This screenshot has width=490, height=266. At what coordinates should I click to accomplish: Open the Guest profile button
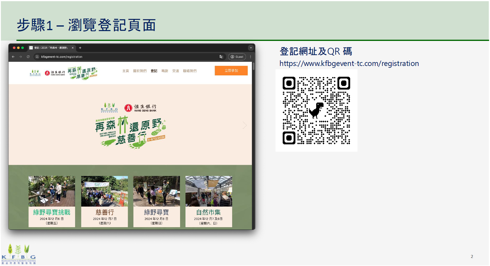(237, 57)
